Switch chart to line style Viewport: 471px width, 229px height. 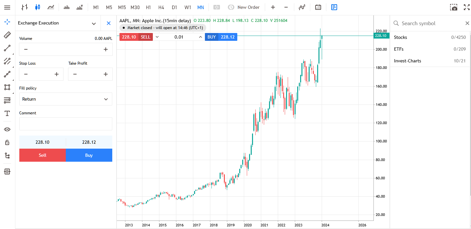pos(51,7)
